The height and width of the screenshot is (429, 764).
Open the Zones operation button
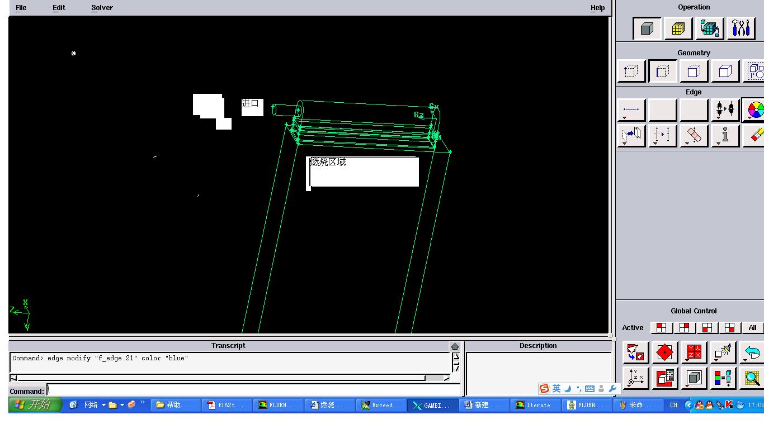[x=709, y=29]
